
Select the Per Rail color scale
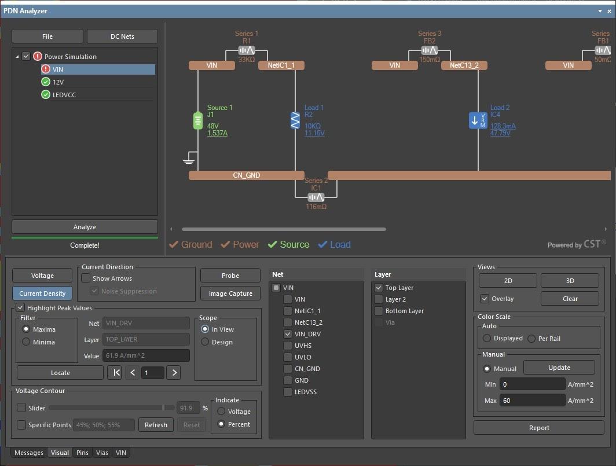point(531,338)
